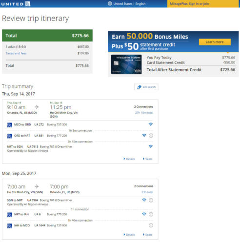Click the 7:00 pm arrival time
Image resolution: width=240 pixels, height=244 pixels.
(59, 186)
